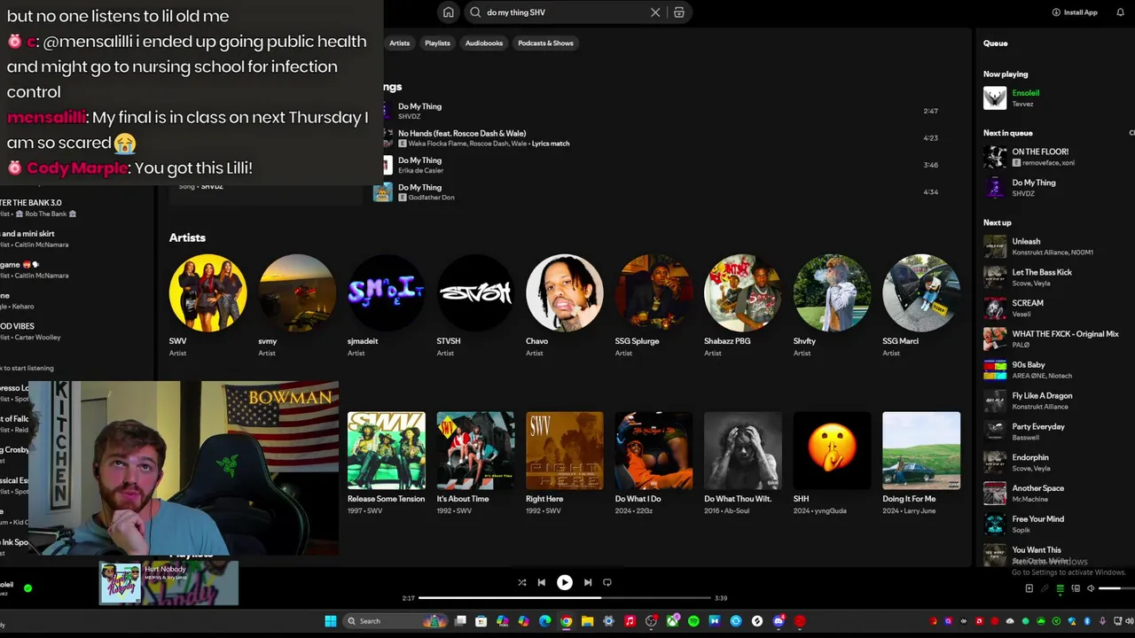The image size is (1135, 638).
Task: Switch to the Audiobooks filter tab
Action: coord(484,43)
